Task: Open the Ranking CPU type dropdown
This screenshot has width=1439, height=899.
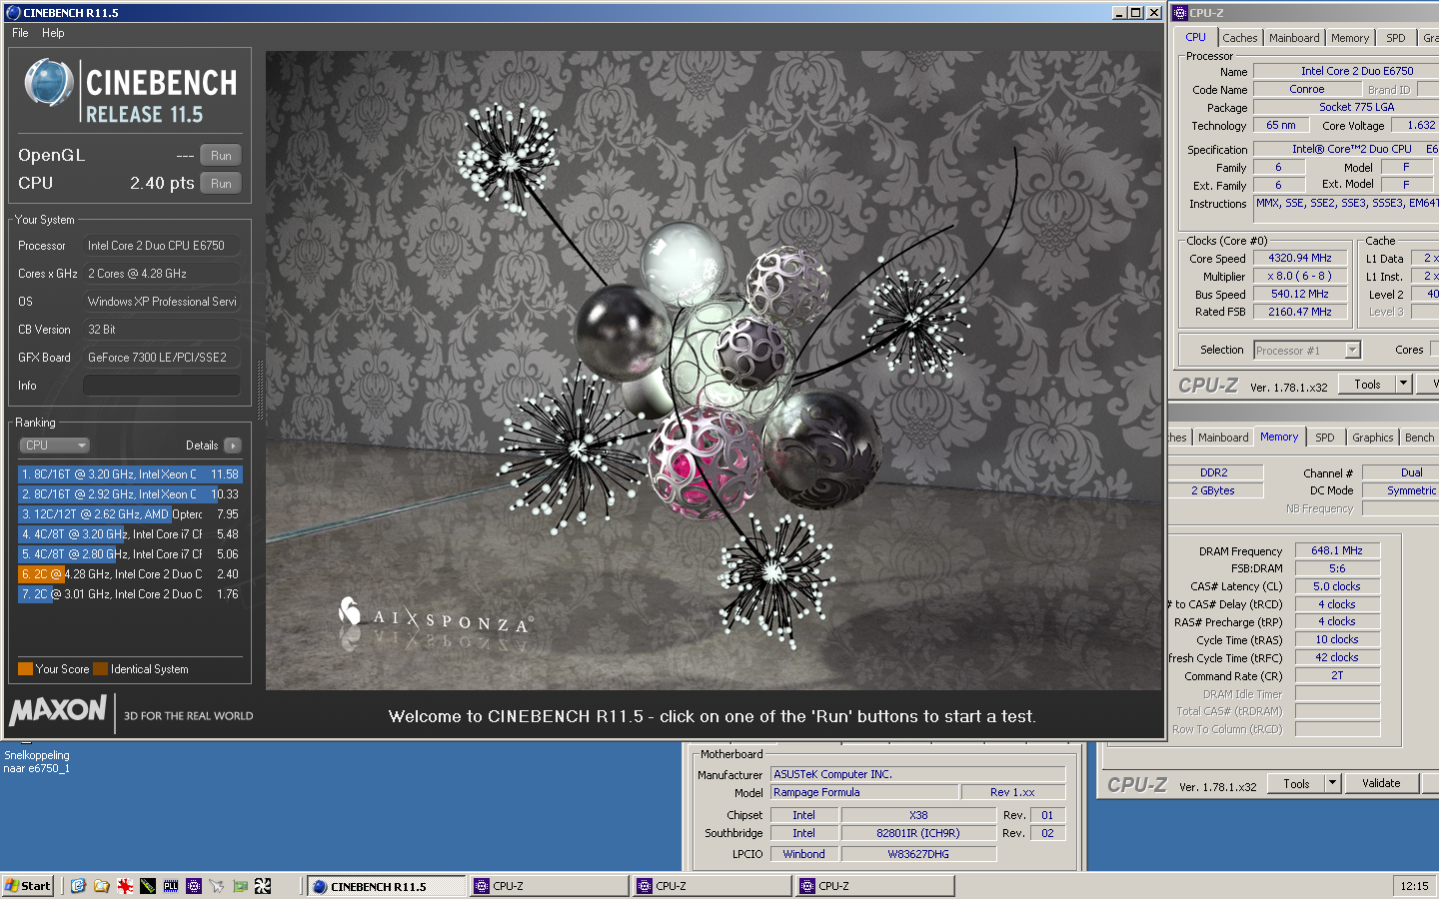Action: click(55, 446)
